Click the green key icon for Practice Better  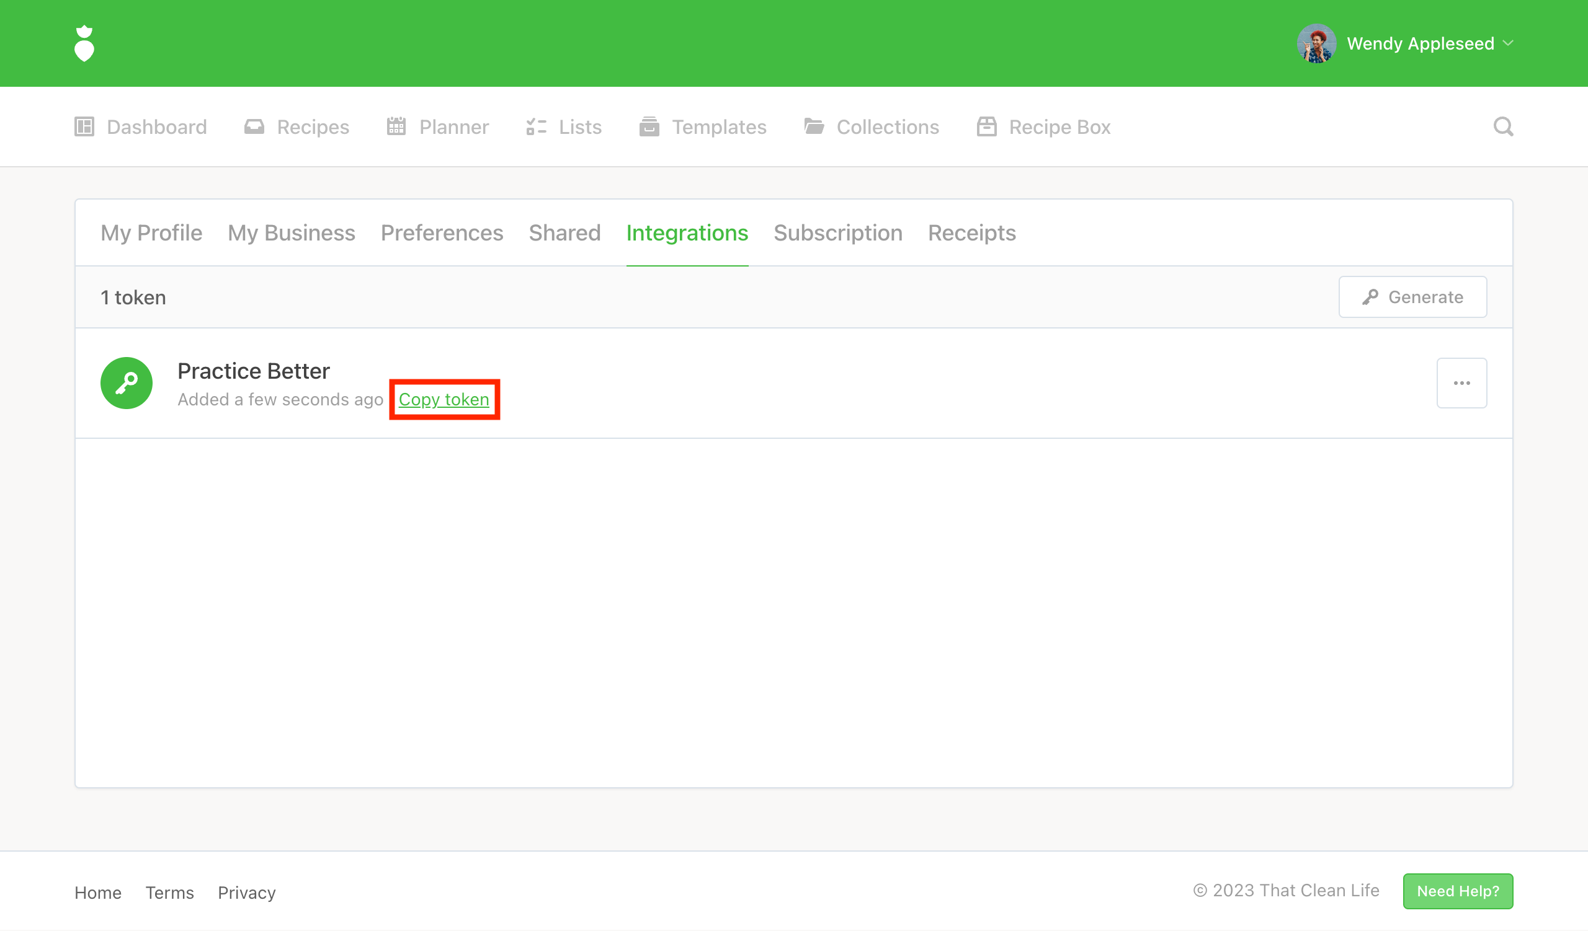point(126,382)
